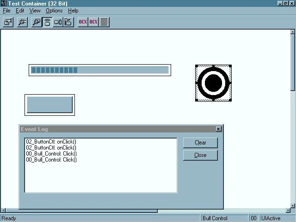Image resolution: width=296 pixels, height=222 pixels.
Task: Toggle the pressed telephone-shaped toolbar icon
Action: tap(47, 22)
